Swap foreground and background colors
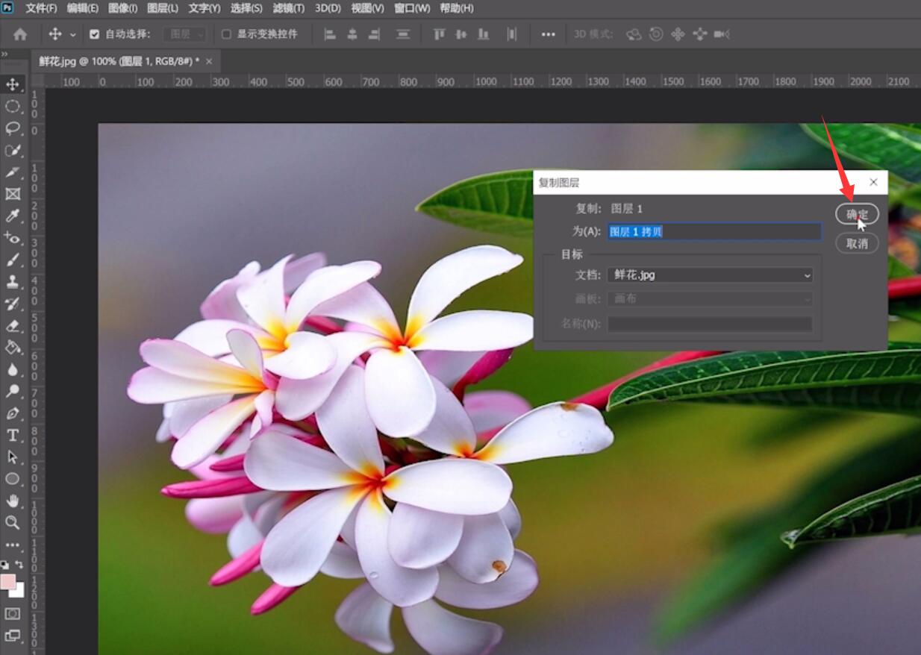Screen dimensions: 921x655 point(19,565)
